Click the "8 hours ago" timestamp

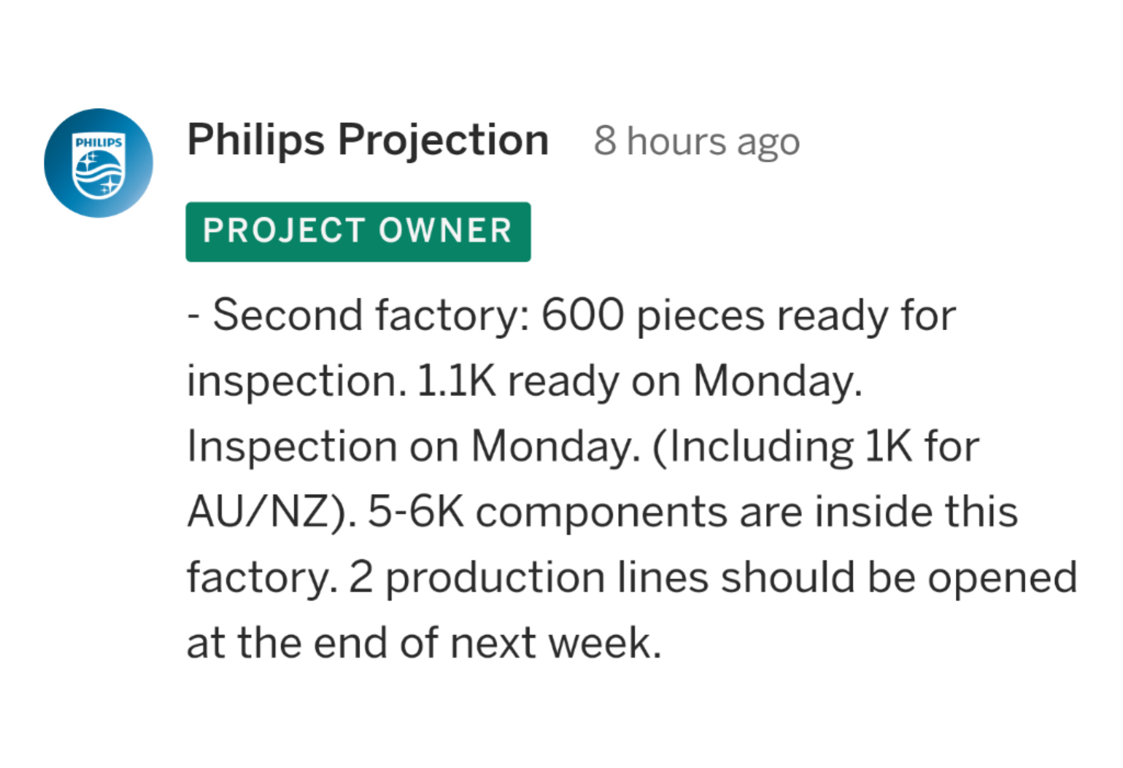(x=696, y=142)
